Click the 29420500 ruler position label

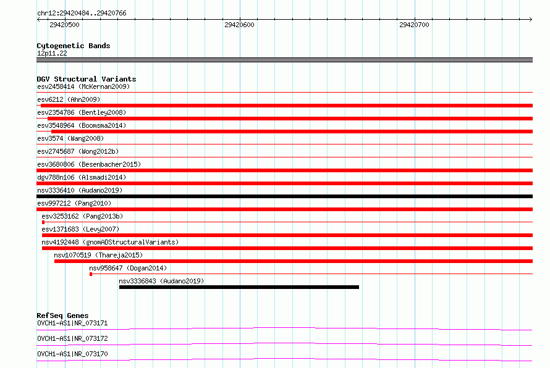pos(64,25)
